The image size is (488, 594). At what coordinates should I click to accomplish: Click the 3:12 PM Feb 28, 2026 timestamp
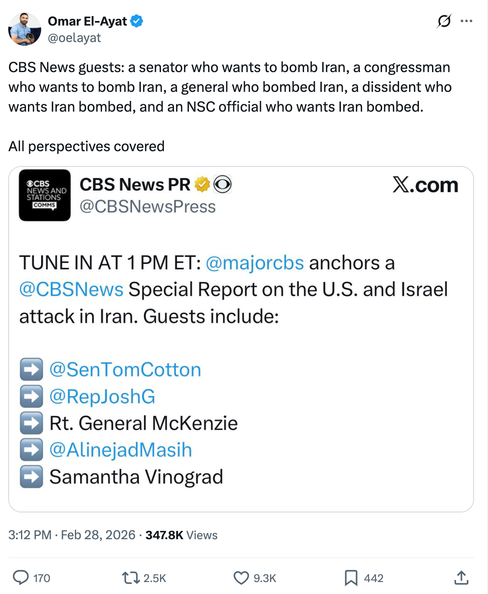pos(72,535)
